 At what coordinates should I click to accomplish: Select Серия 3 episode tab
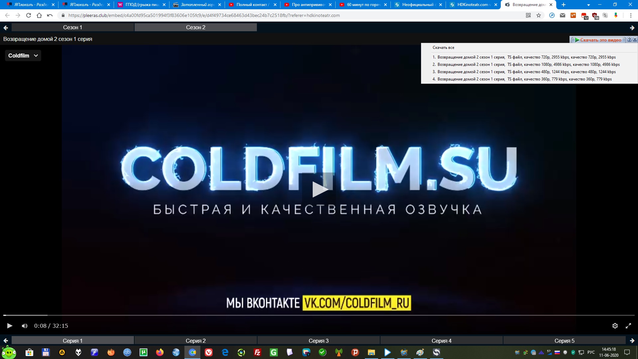click(318, 341)
